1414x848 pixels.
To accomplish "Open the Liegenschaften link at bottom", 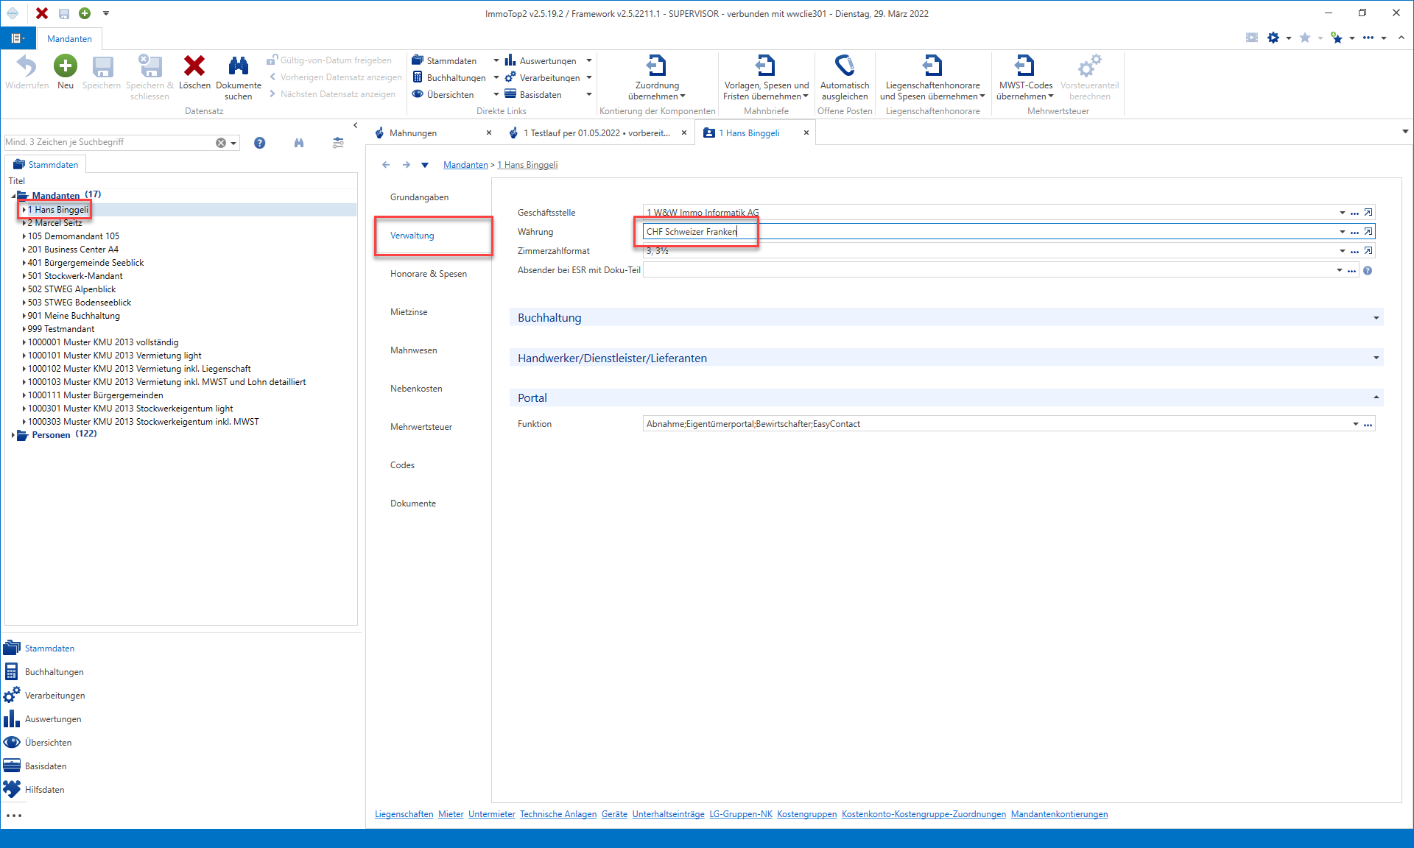I will tap(404, 814).
